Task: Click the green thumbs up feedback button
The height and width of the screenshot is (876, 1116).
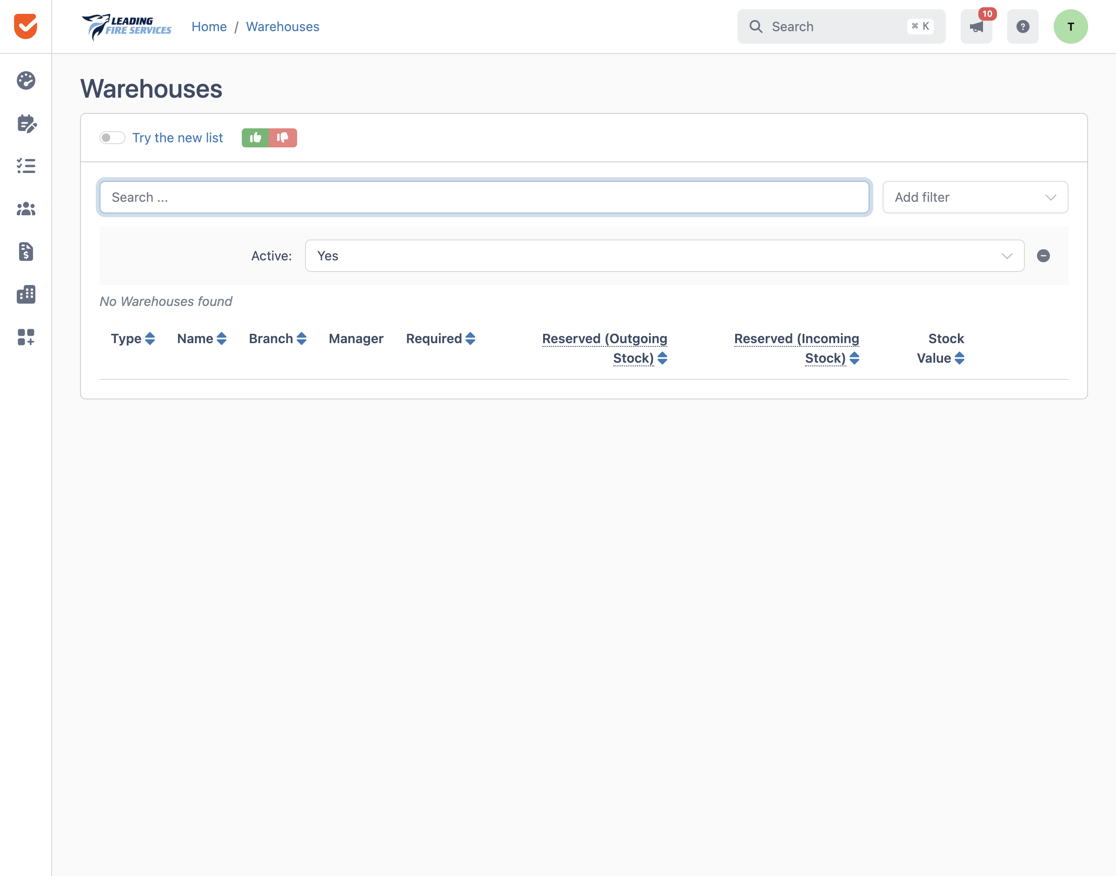Action: click(255, 138)
